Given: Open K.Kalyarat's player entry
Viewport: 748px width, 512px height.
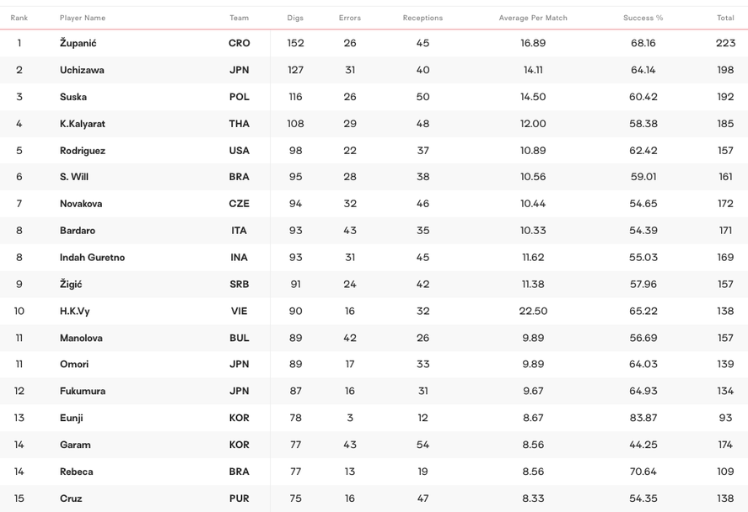Looking at the screenshot, I should [83, 124].
